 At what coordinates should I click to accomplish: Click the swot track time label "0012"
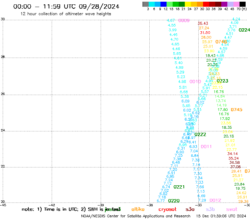pos(215,200)
